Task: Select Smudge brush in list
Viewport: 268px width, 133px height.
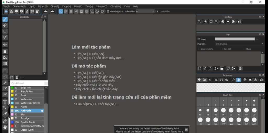Action: pyautogui.click(x=27, y=118)
